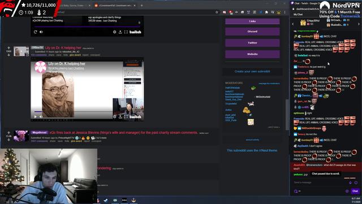362x204 pixels.
Task: Upvote the 'Lily on Dr. K helping her' post
Action: (x=9, y=48)
